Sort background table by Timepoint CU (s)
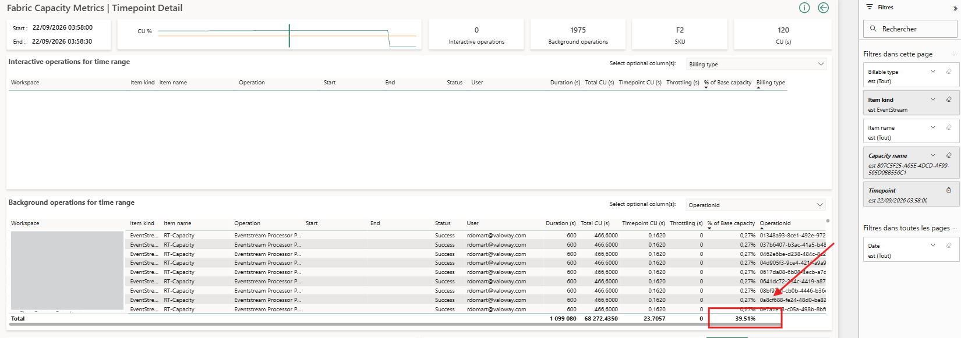 [643, 223]
